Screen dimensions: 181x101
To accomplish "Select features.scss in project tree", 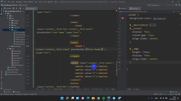I will (x=16, y=51).
